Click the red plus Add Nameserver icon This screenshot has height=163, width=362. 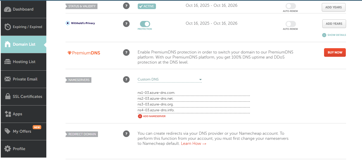(140, 116)
